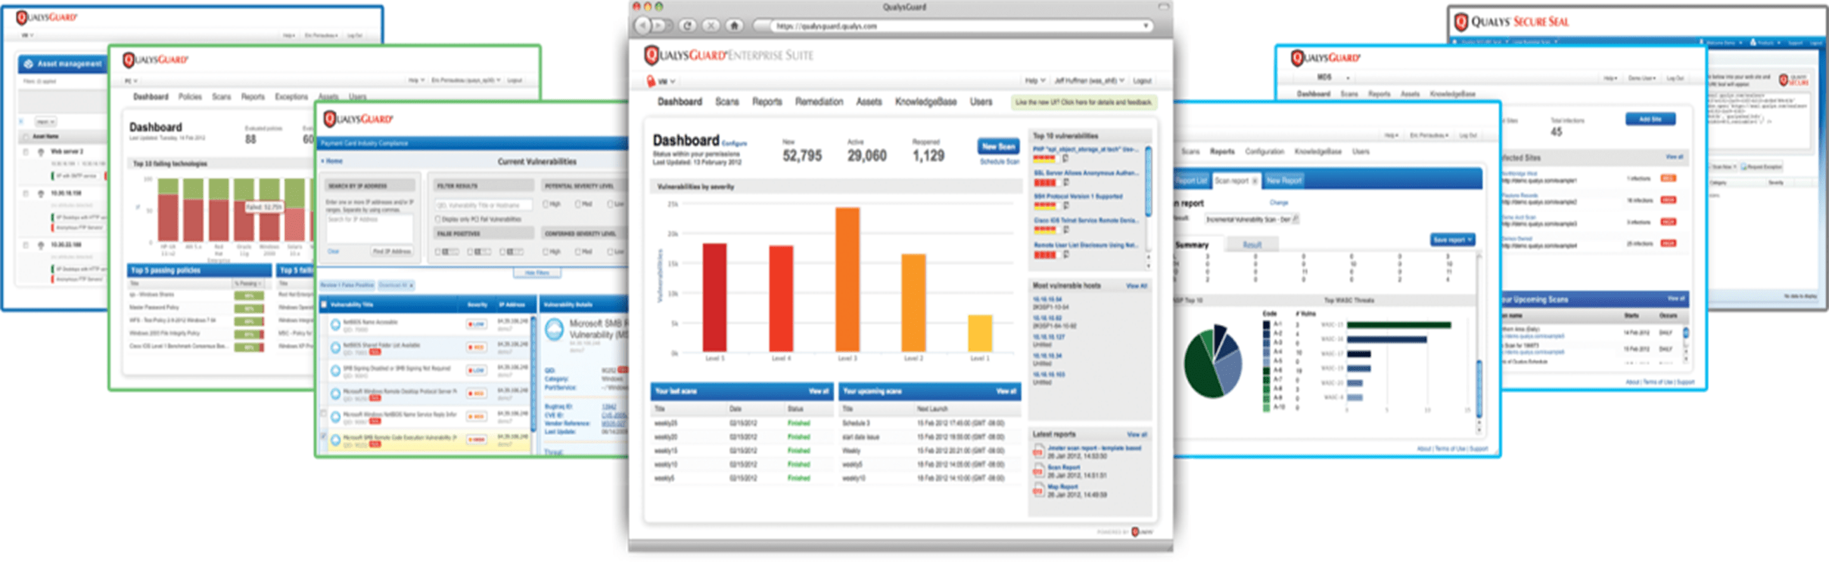Screen dimensions: 1829x562
Task: Click the Find IP Address button
Action: pos(392,251)
